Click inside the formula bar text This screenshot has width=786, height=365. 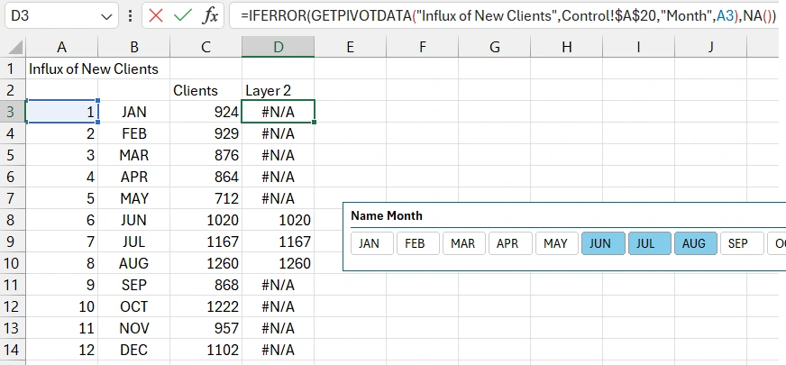click(x=505, y=16)
